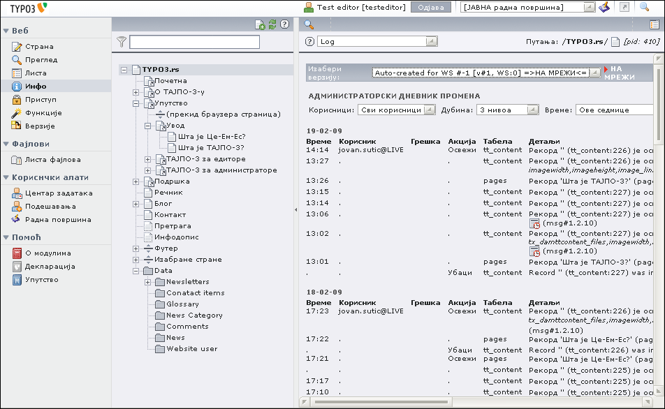Select the Инфо module
Viewport: 665px width, 409px height.
(36, 86)
